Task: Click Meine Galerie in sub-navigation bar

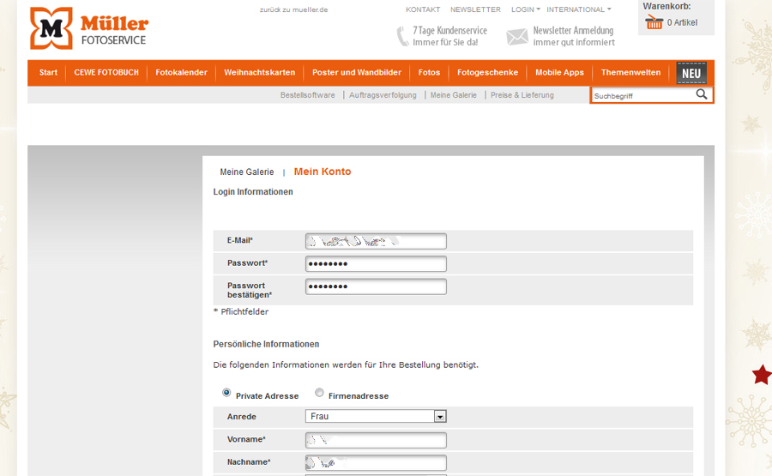Action: pos(454,95)
